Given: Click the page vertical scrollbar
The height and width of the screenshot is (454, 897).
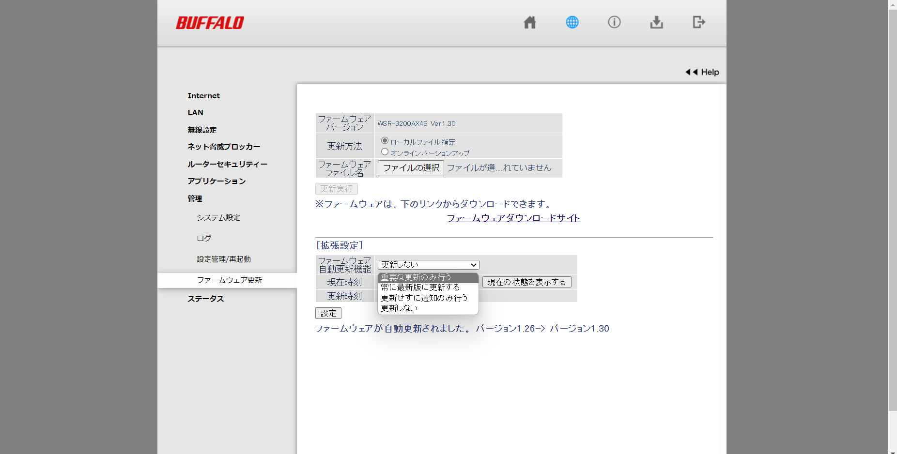Looking at the screenshot, I should [x=892, y=208].
